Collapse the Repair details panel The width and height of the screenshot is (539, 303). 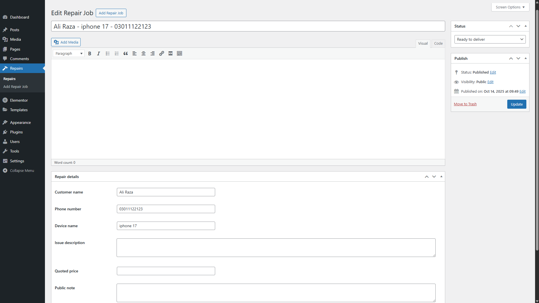pyautogui.click(x=441, y=177)
